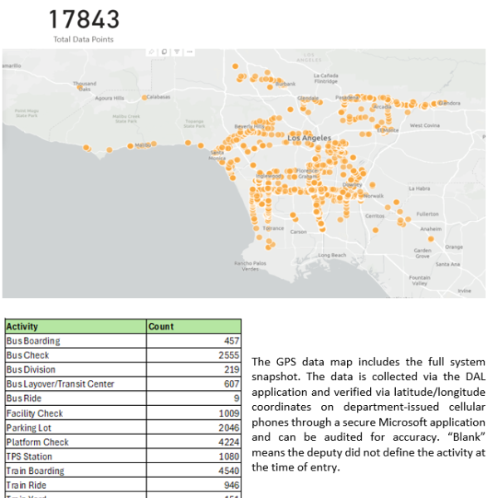Click the Long Beach label on map
The image size is (498, 498).
(x=332, y=255)
